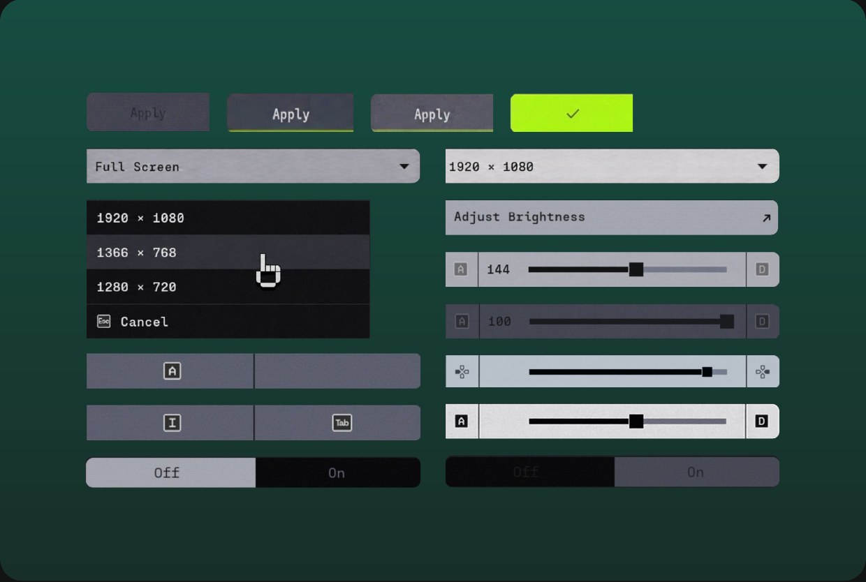866x582 pixels.
Task: Click the D key icon on the 100 slider
Action: [x=762, y=321]
